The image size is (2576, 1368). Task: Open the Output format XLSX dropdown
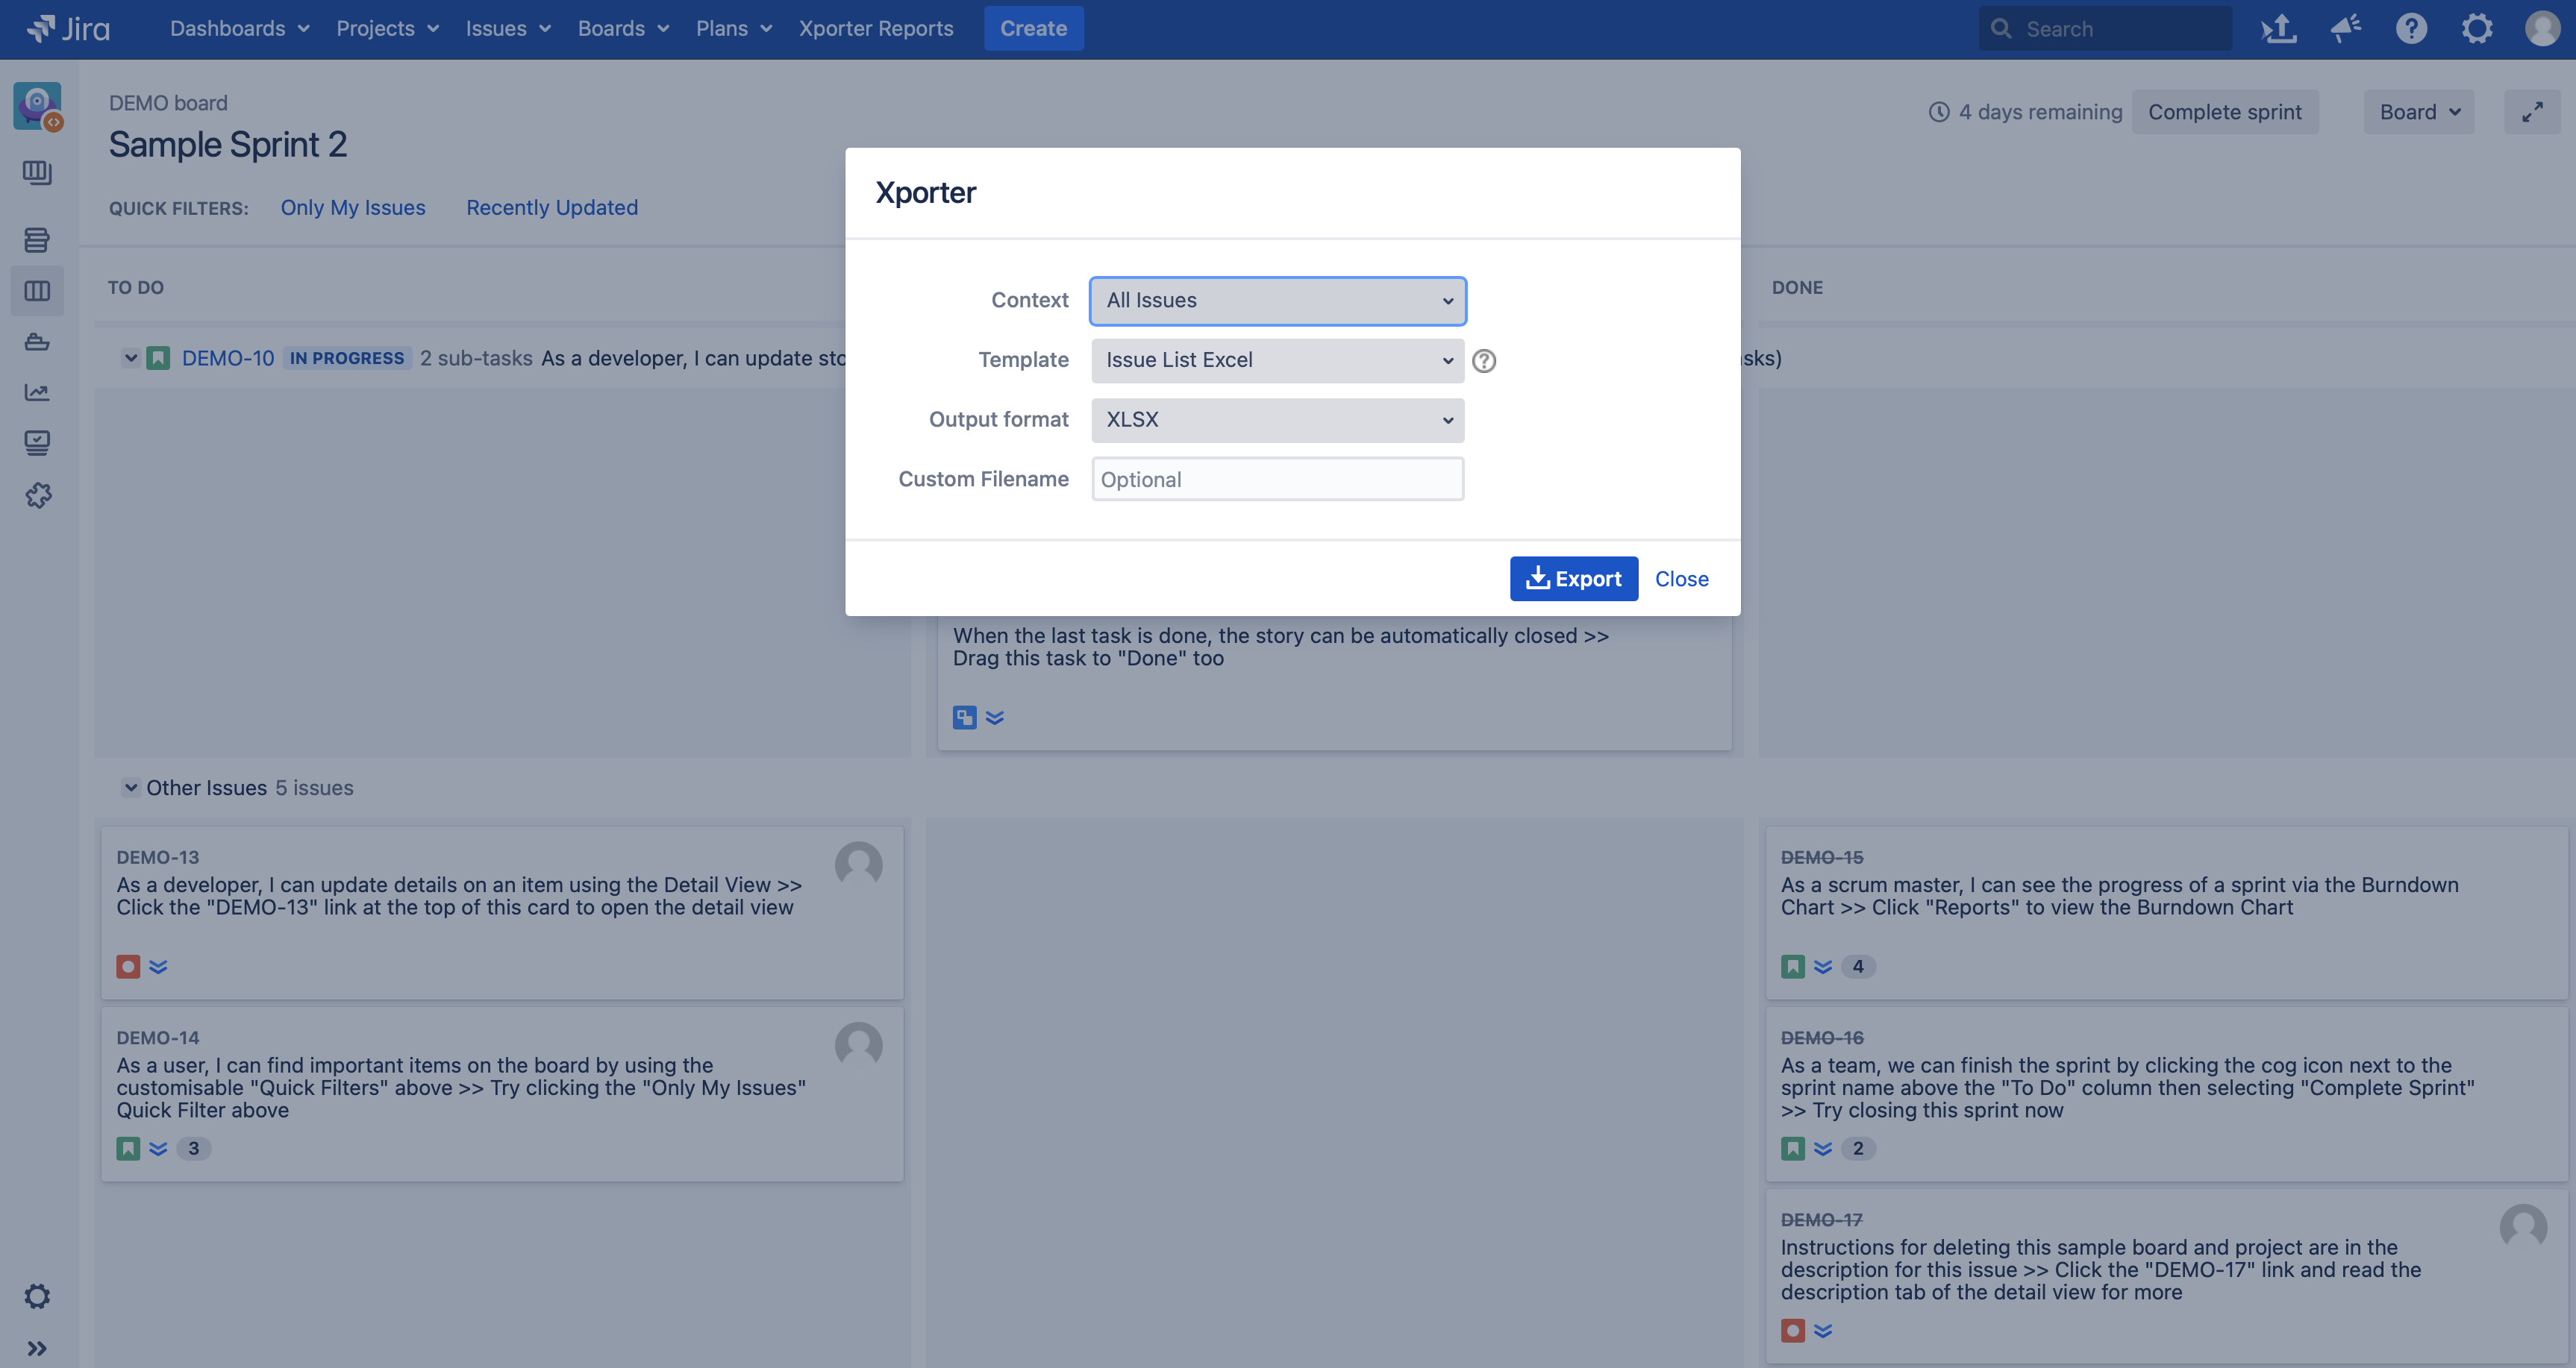point(1277,421)
